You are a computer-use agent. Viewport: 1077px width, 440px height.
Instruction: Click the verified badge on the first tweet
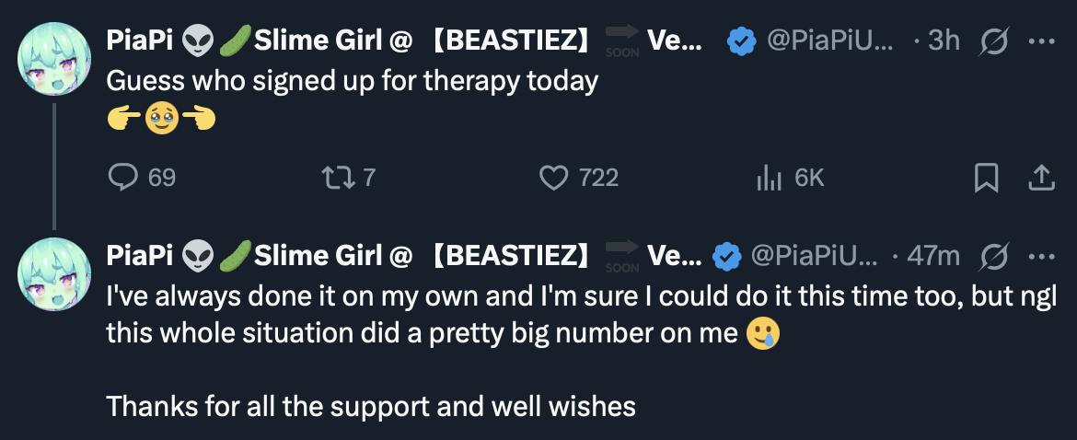(742, 41)
